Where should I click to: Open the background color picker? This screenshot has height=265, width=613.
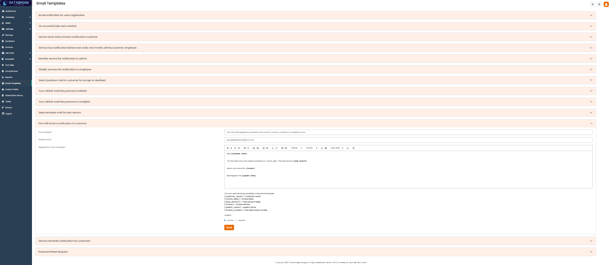tap(326, 148)
